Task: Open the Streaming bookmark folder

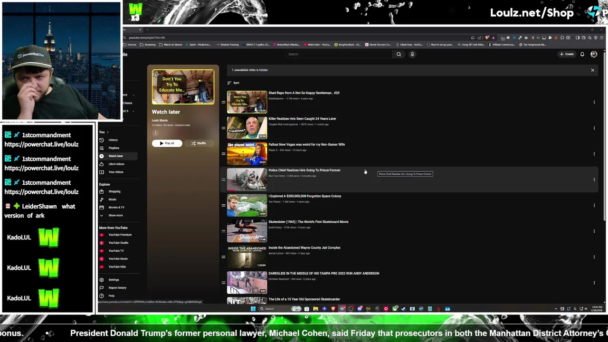Action: coord(148,45)
